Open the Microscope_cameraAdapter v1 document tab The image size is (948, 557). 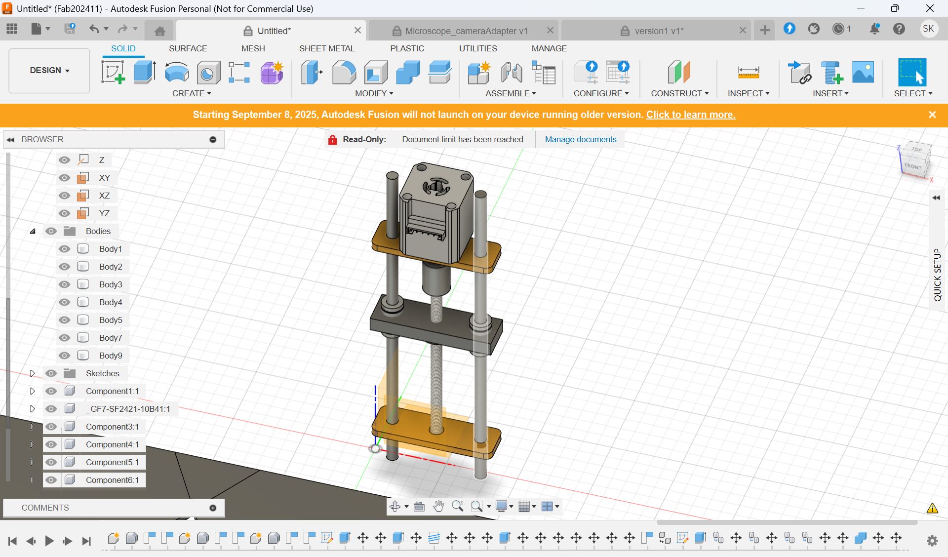pos(464,31)
